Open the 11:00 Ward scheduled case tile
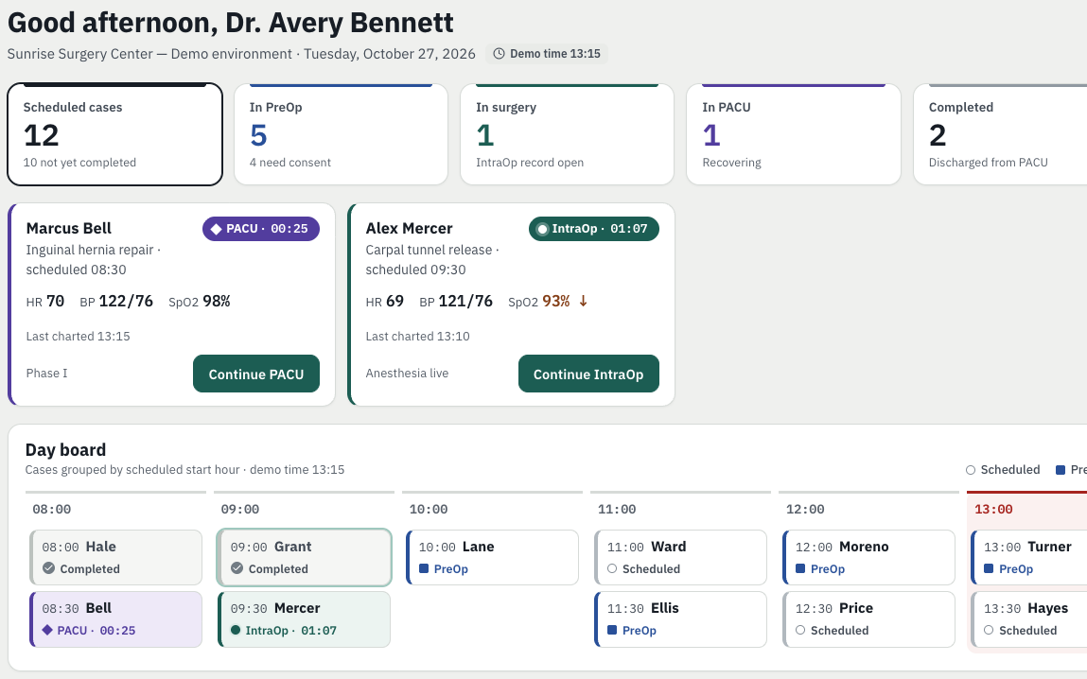Viewport: 1087px width, 679px height. point(681,558)
